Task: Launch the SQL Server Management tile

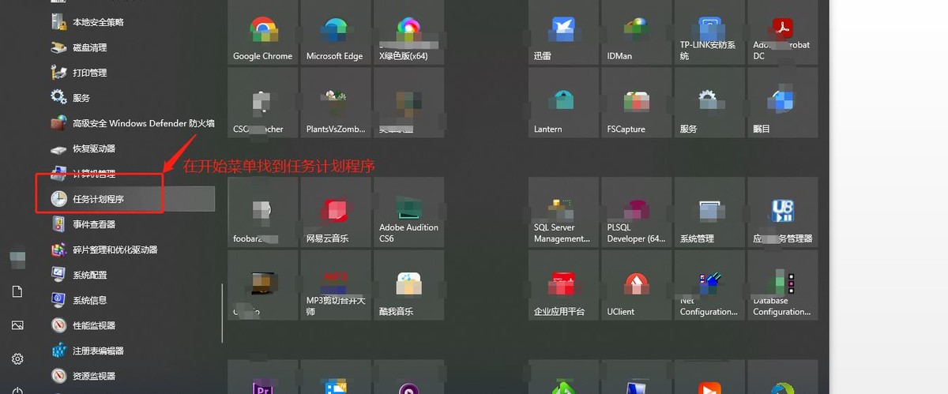Action: [x=563, y=212]
